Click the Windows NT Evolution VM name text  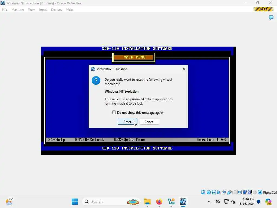tap(121, 92)
